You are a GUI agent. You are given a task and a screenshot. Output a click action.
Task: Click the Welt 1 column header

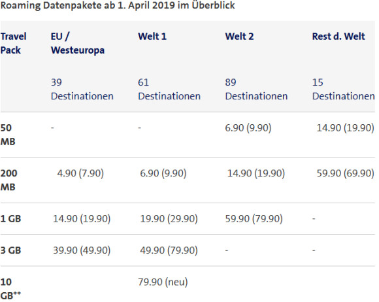point(152,37)
